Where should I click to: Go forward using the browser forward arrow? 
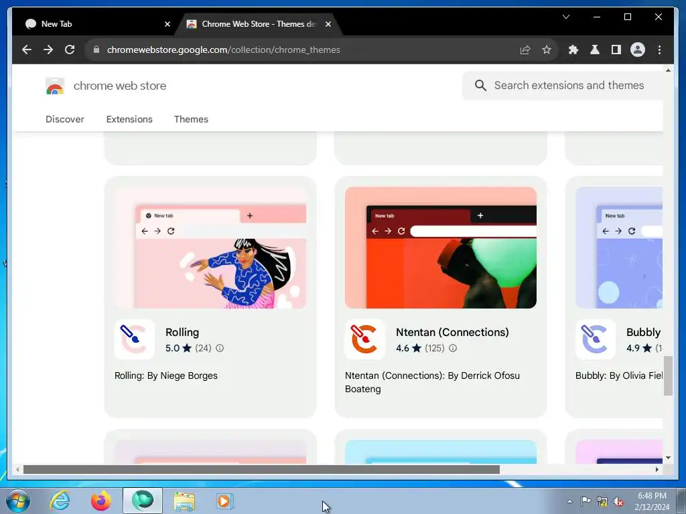48,50
